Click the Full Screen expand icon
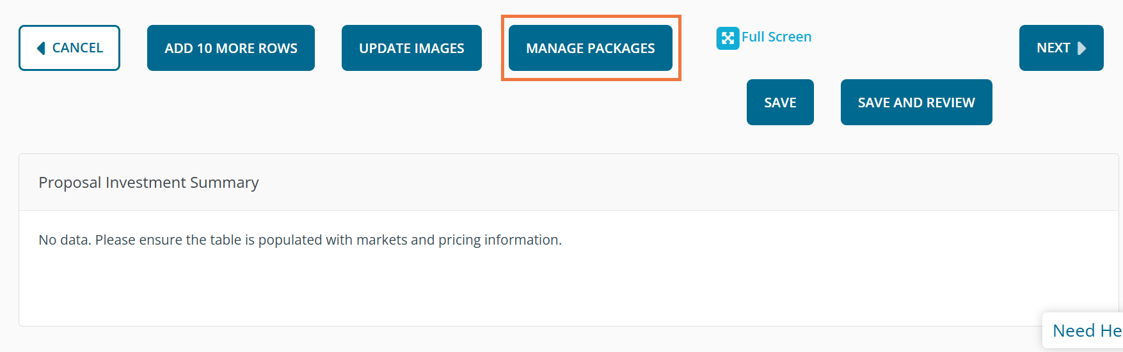1123x352 pixels. [x=728, y=38]
